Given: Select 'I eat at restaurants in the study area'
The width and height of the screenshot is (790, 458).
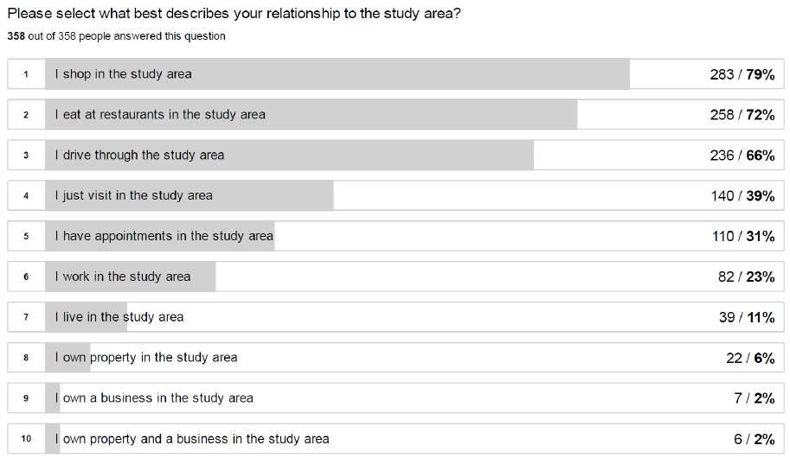Looking at the screenshot, I should point(395,114).
